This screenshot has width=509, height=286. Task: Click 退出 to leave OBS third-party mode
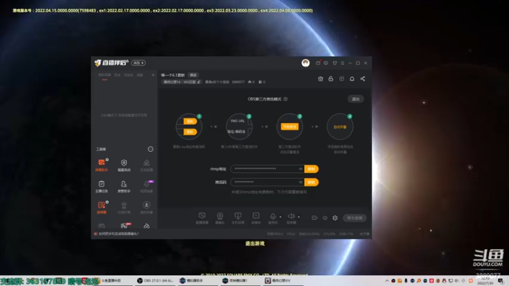point(356,99)
